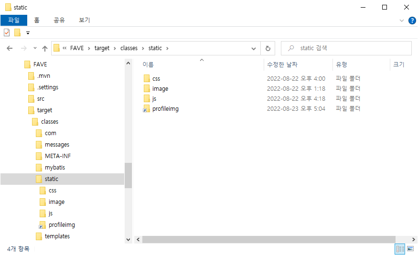418x255 pixels.
Task: Click the address bar folder icon
Action: [x=56, y=48]
